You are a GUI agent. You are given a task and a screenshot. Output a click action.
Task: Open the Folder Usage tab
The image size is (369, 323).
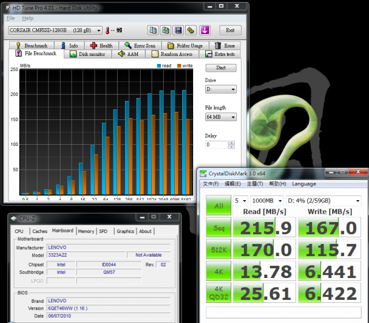[x=185, y=46]
